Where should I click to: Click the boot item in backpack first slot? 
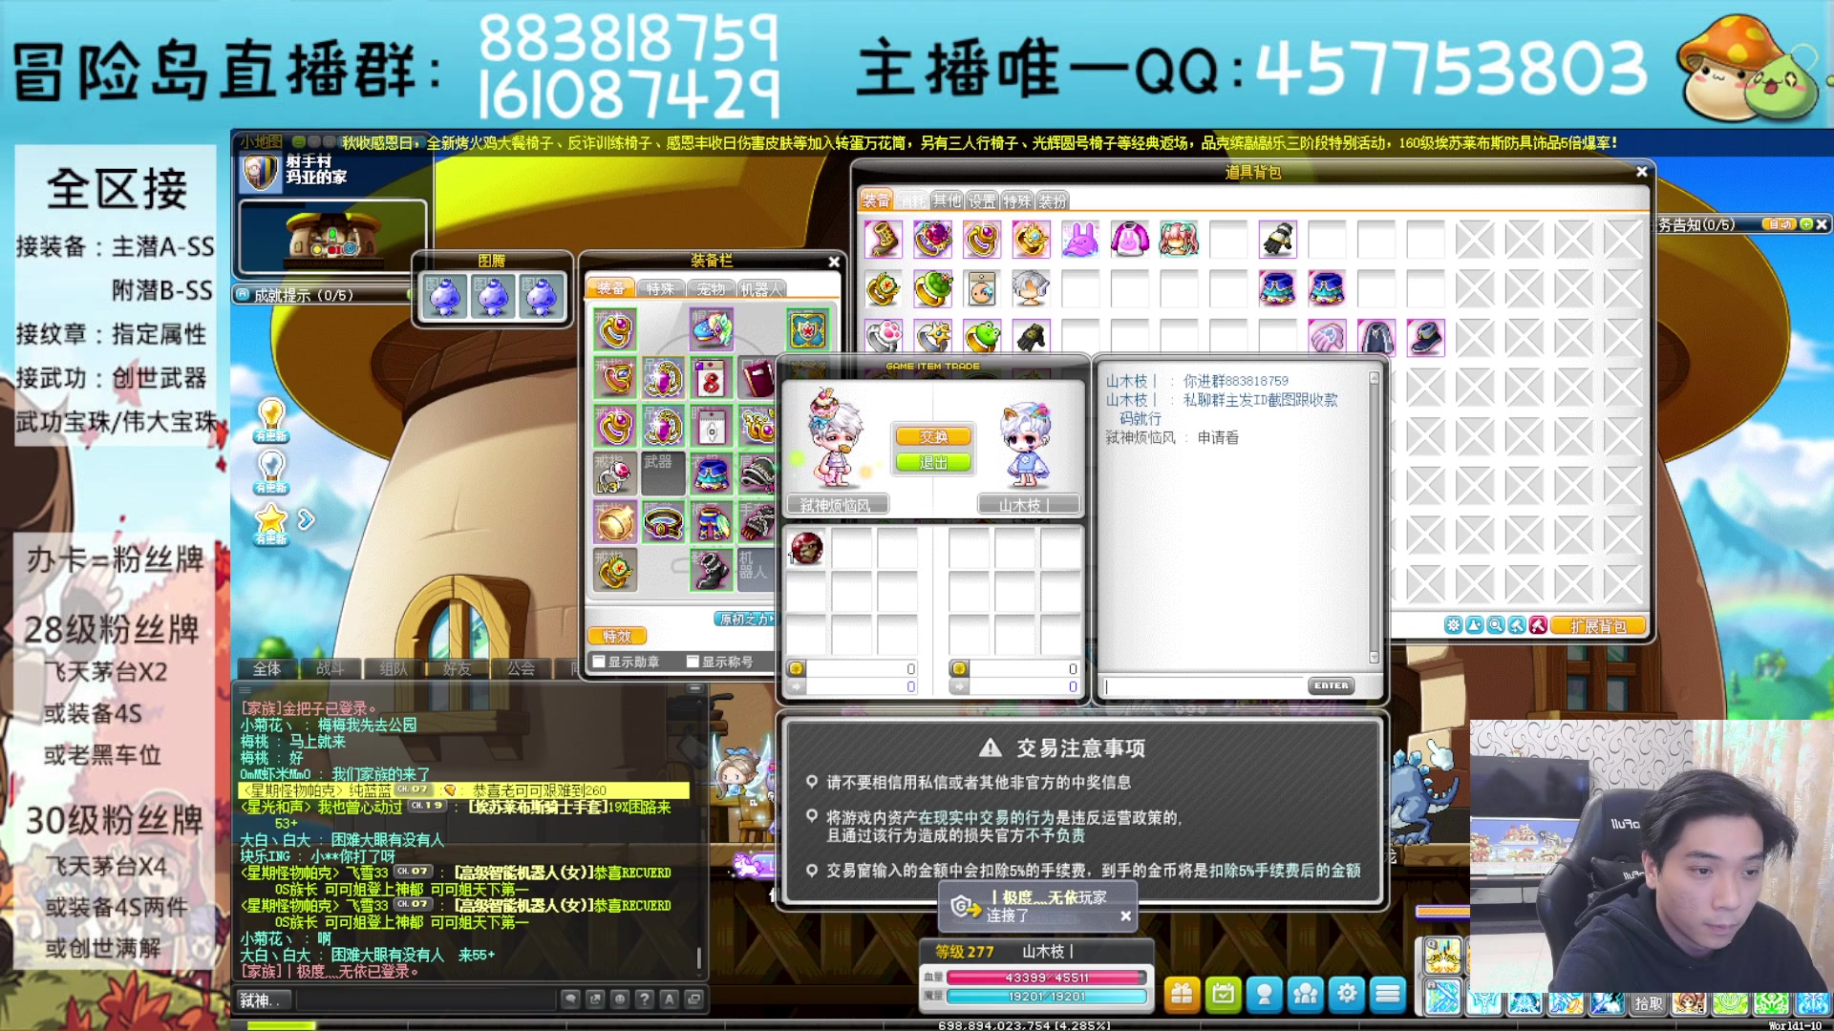[883, 239]
